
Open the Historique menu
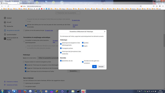pyautogui.click(x=16, y=1)
